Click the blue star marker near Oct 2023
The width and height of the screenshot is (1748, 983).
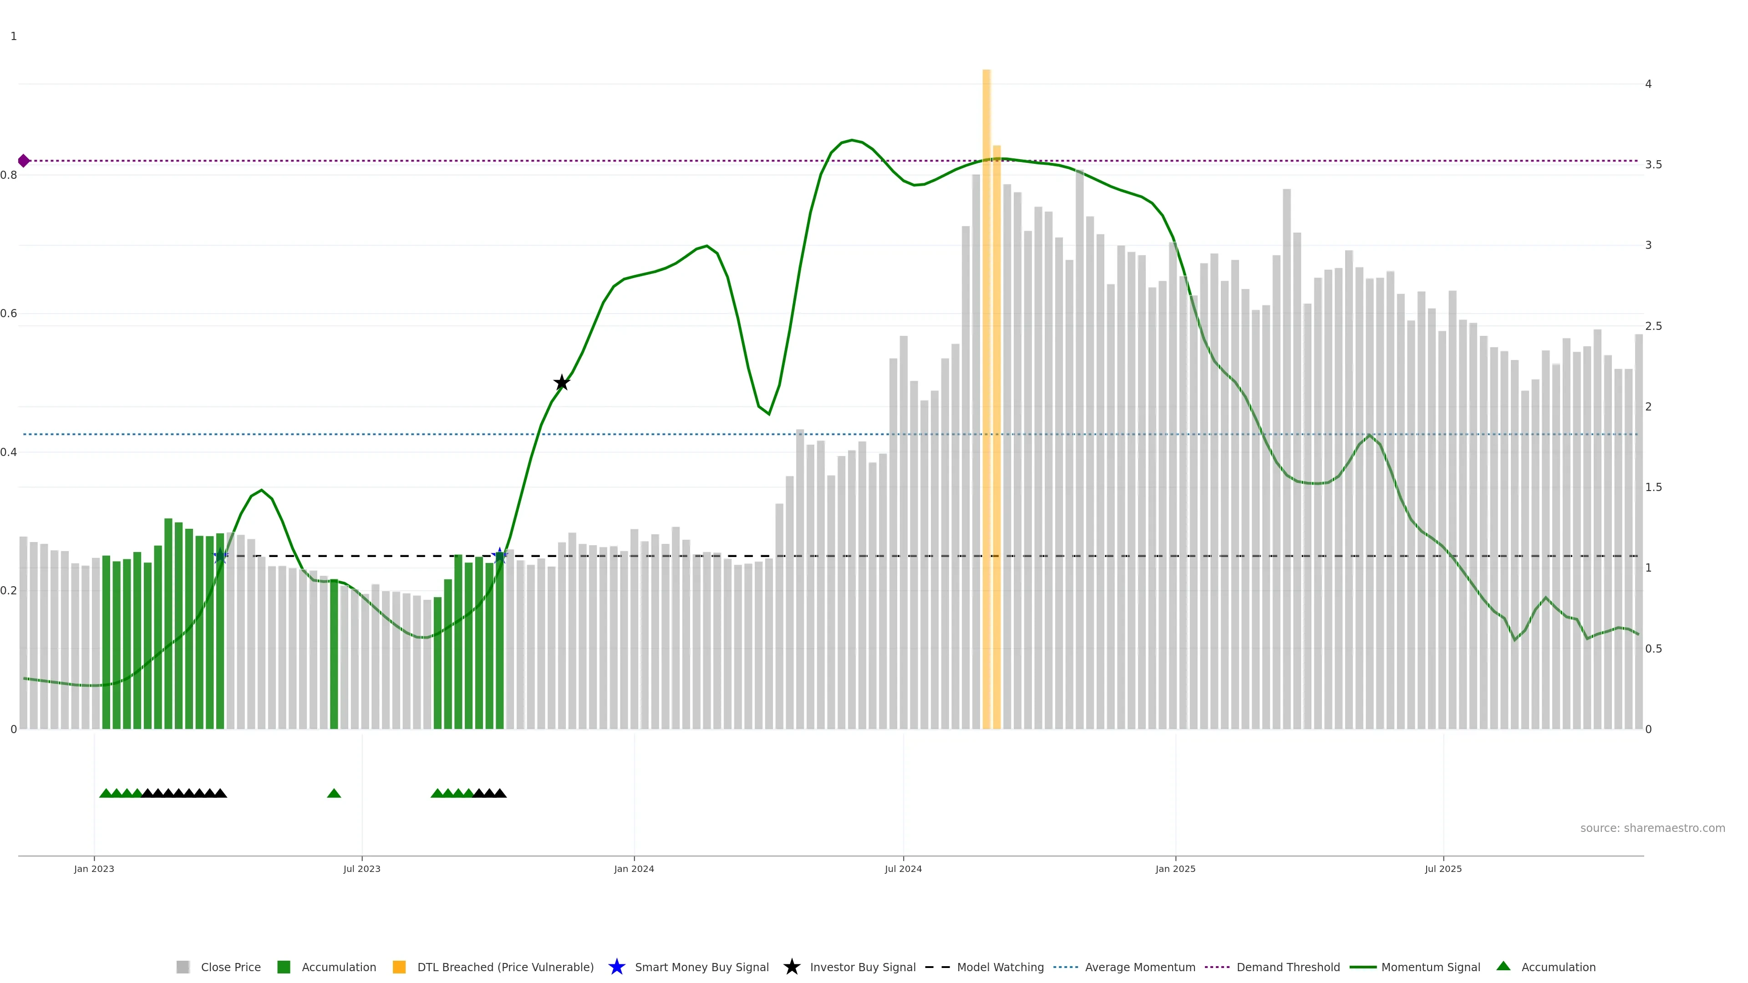tap(500, 556)
